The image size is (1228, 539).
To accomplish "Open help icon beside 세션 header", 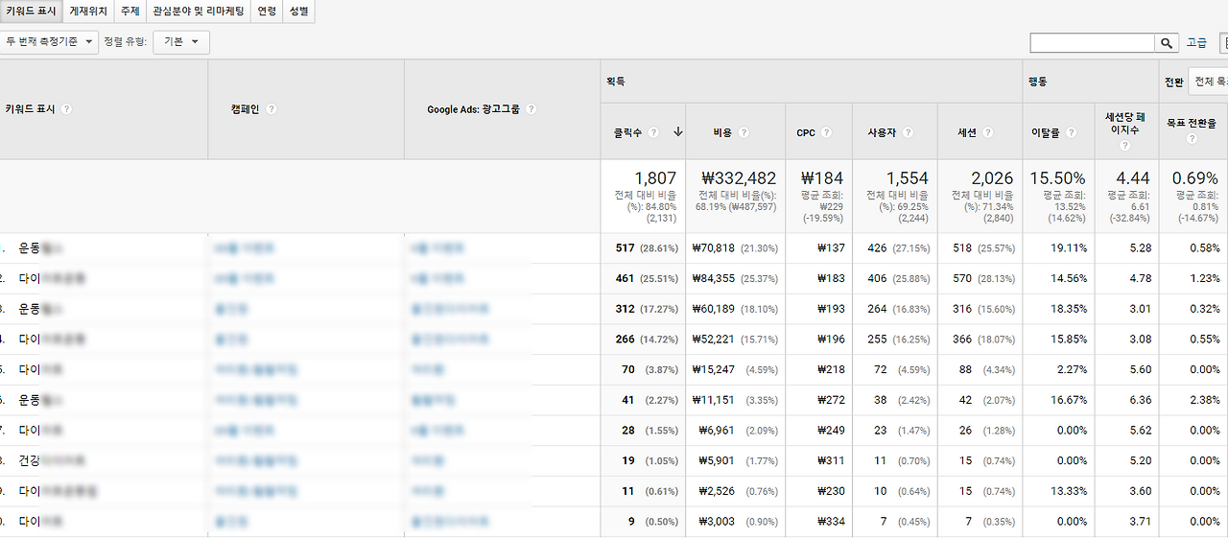I will [988, 132].
